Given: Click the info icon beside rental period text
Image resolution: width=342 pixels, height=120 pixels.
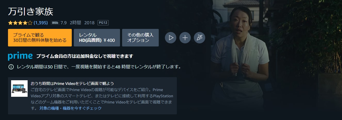Looking at the screenshot, I should coord(11,67).
